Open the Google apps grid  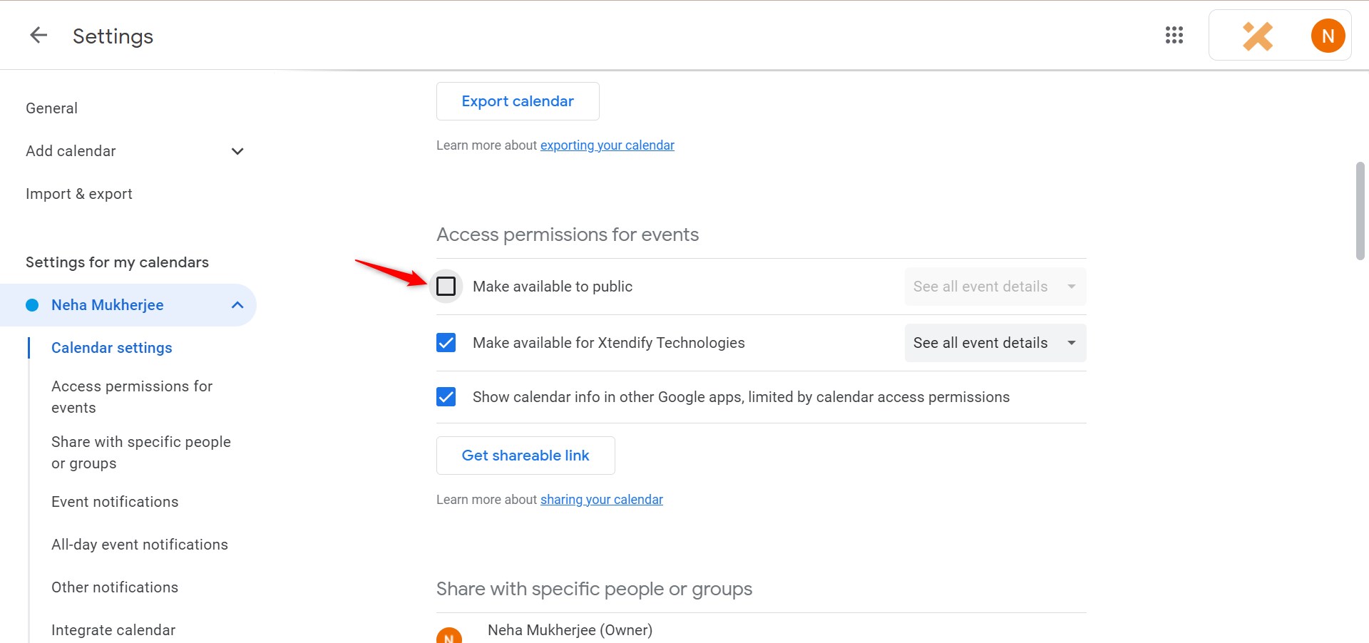tap(1174, 35)
